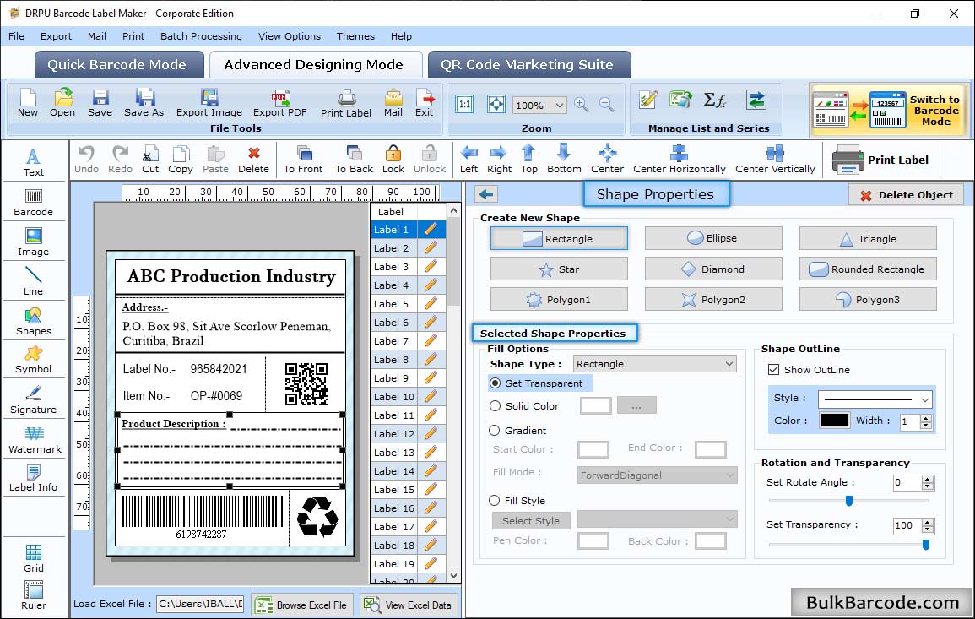This screenshot has height=619, width=975.
Task: Create a new Star shape
Action: pos(559,269)
